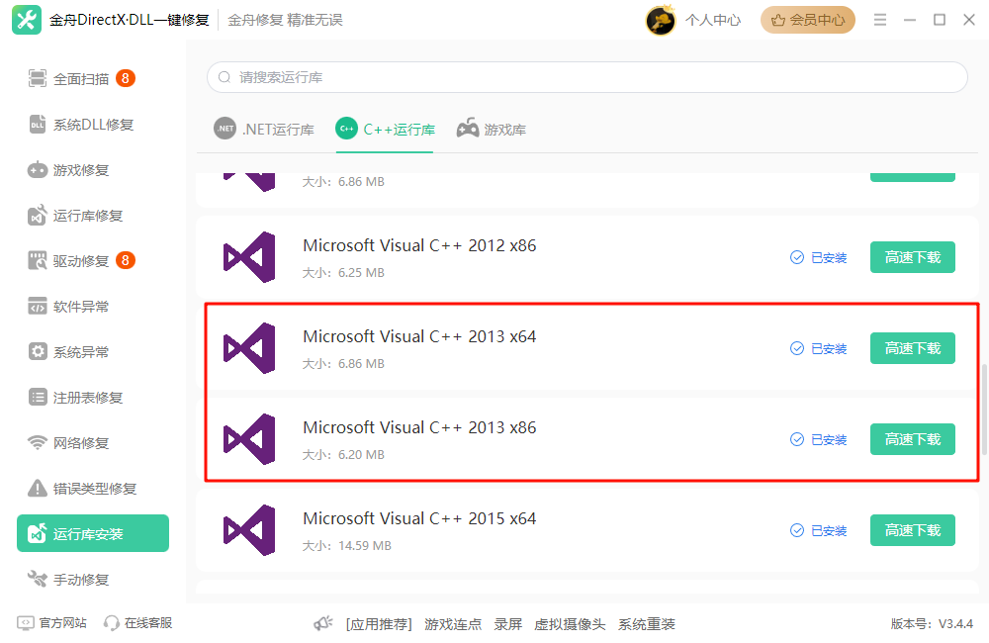This screenshot has width=989, height=643.
Task: Open 注册表修复 registry repair
Action: pyautogui.click(x=88, y=398)
